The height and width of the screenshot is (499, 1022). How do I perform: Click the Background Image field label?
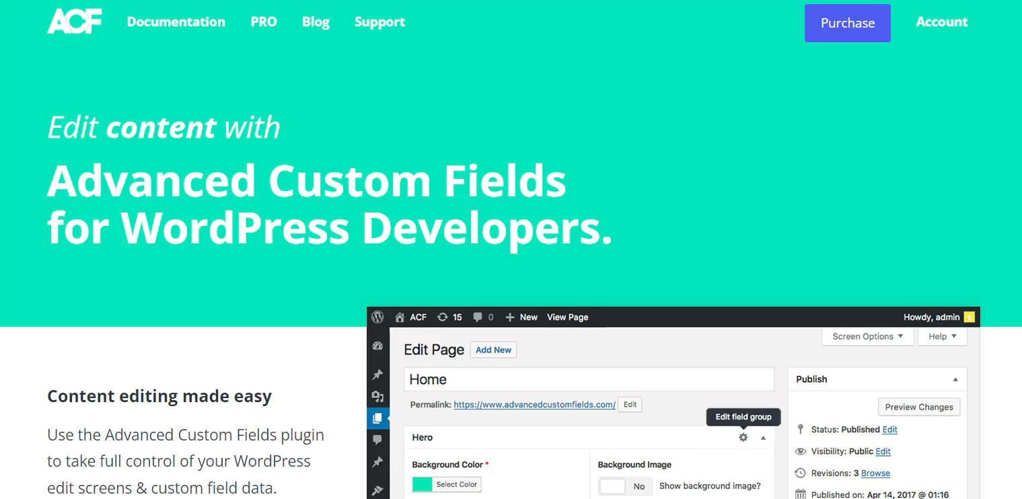click(634, 464)
